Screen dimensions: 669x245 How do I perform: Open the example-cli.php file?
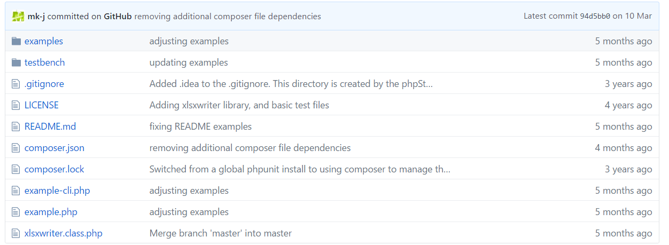[x=57, y=191]
